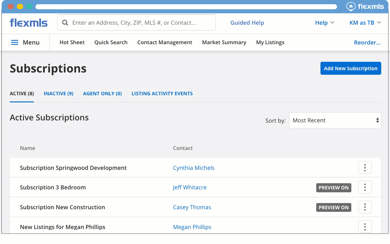Open contact Cynthia Michels
This screenshot has height=244, width=390.
(x=194, y=168)
